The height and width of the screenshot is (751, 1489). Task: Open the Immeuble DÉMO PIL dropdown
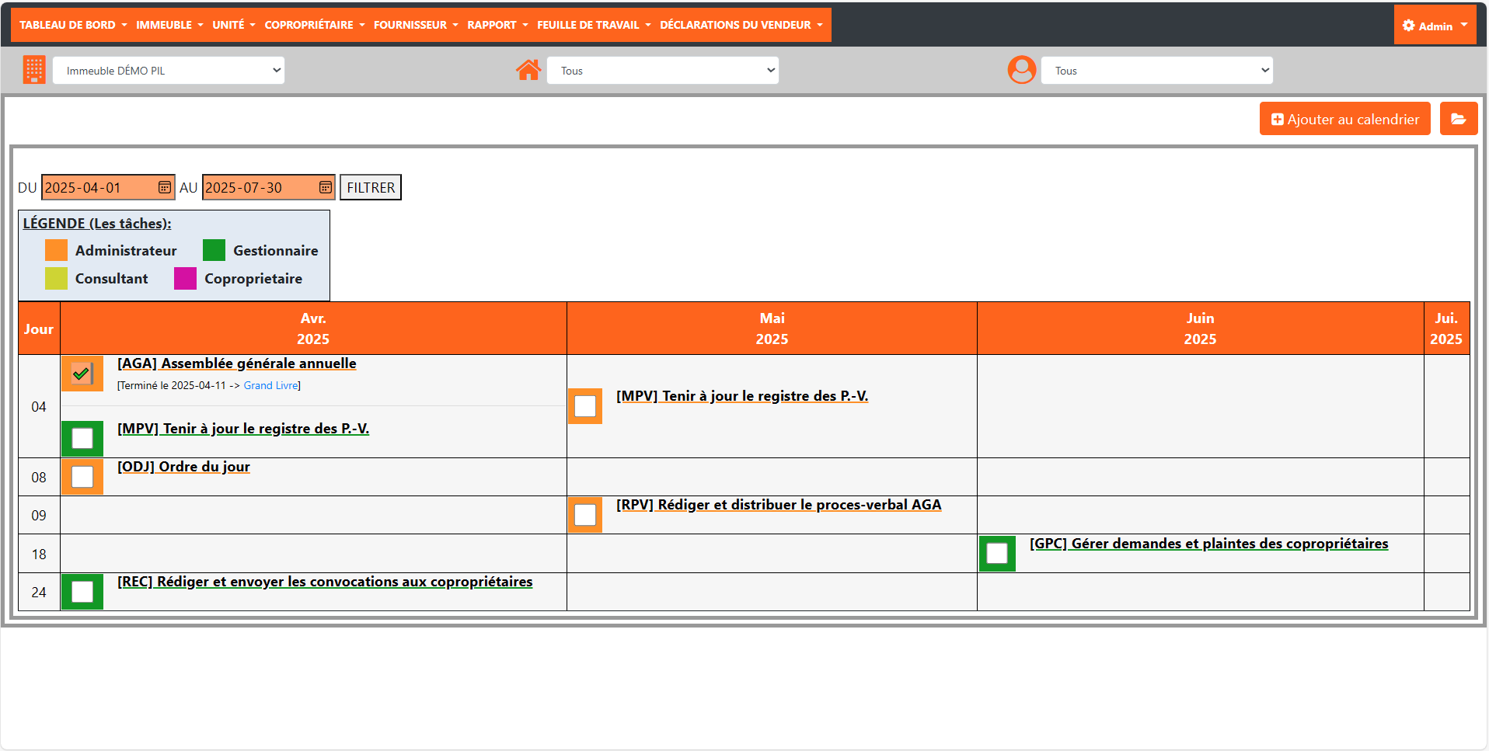(x=169, y=71)
